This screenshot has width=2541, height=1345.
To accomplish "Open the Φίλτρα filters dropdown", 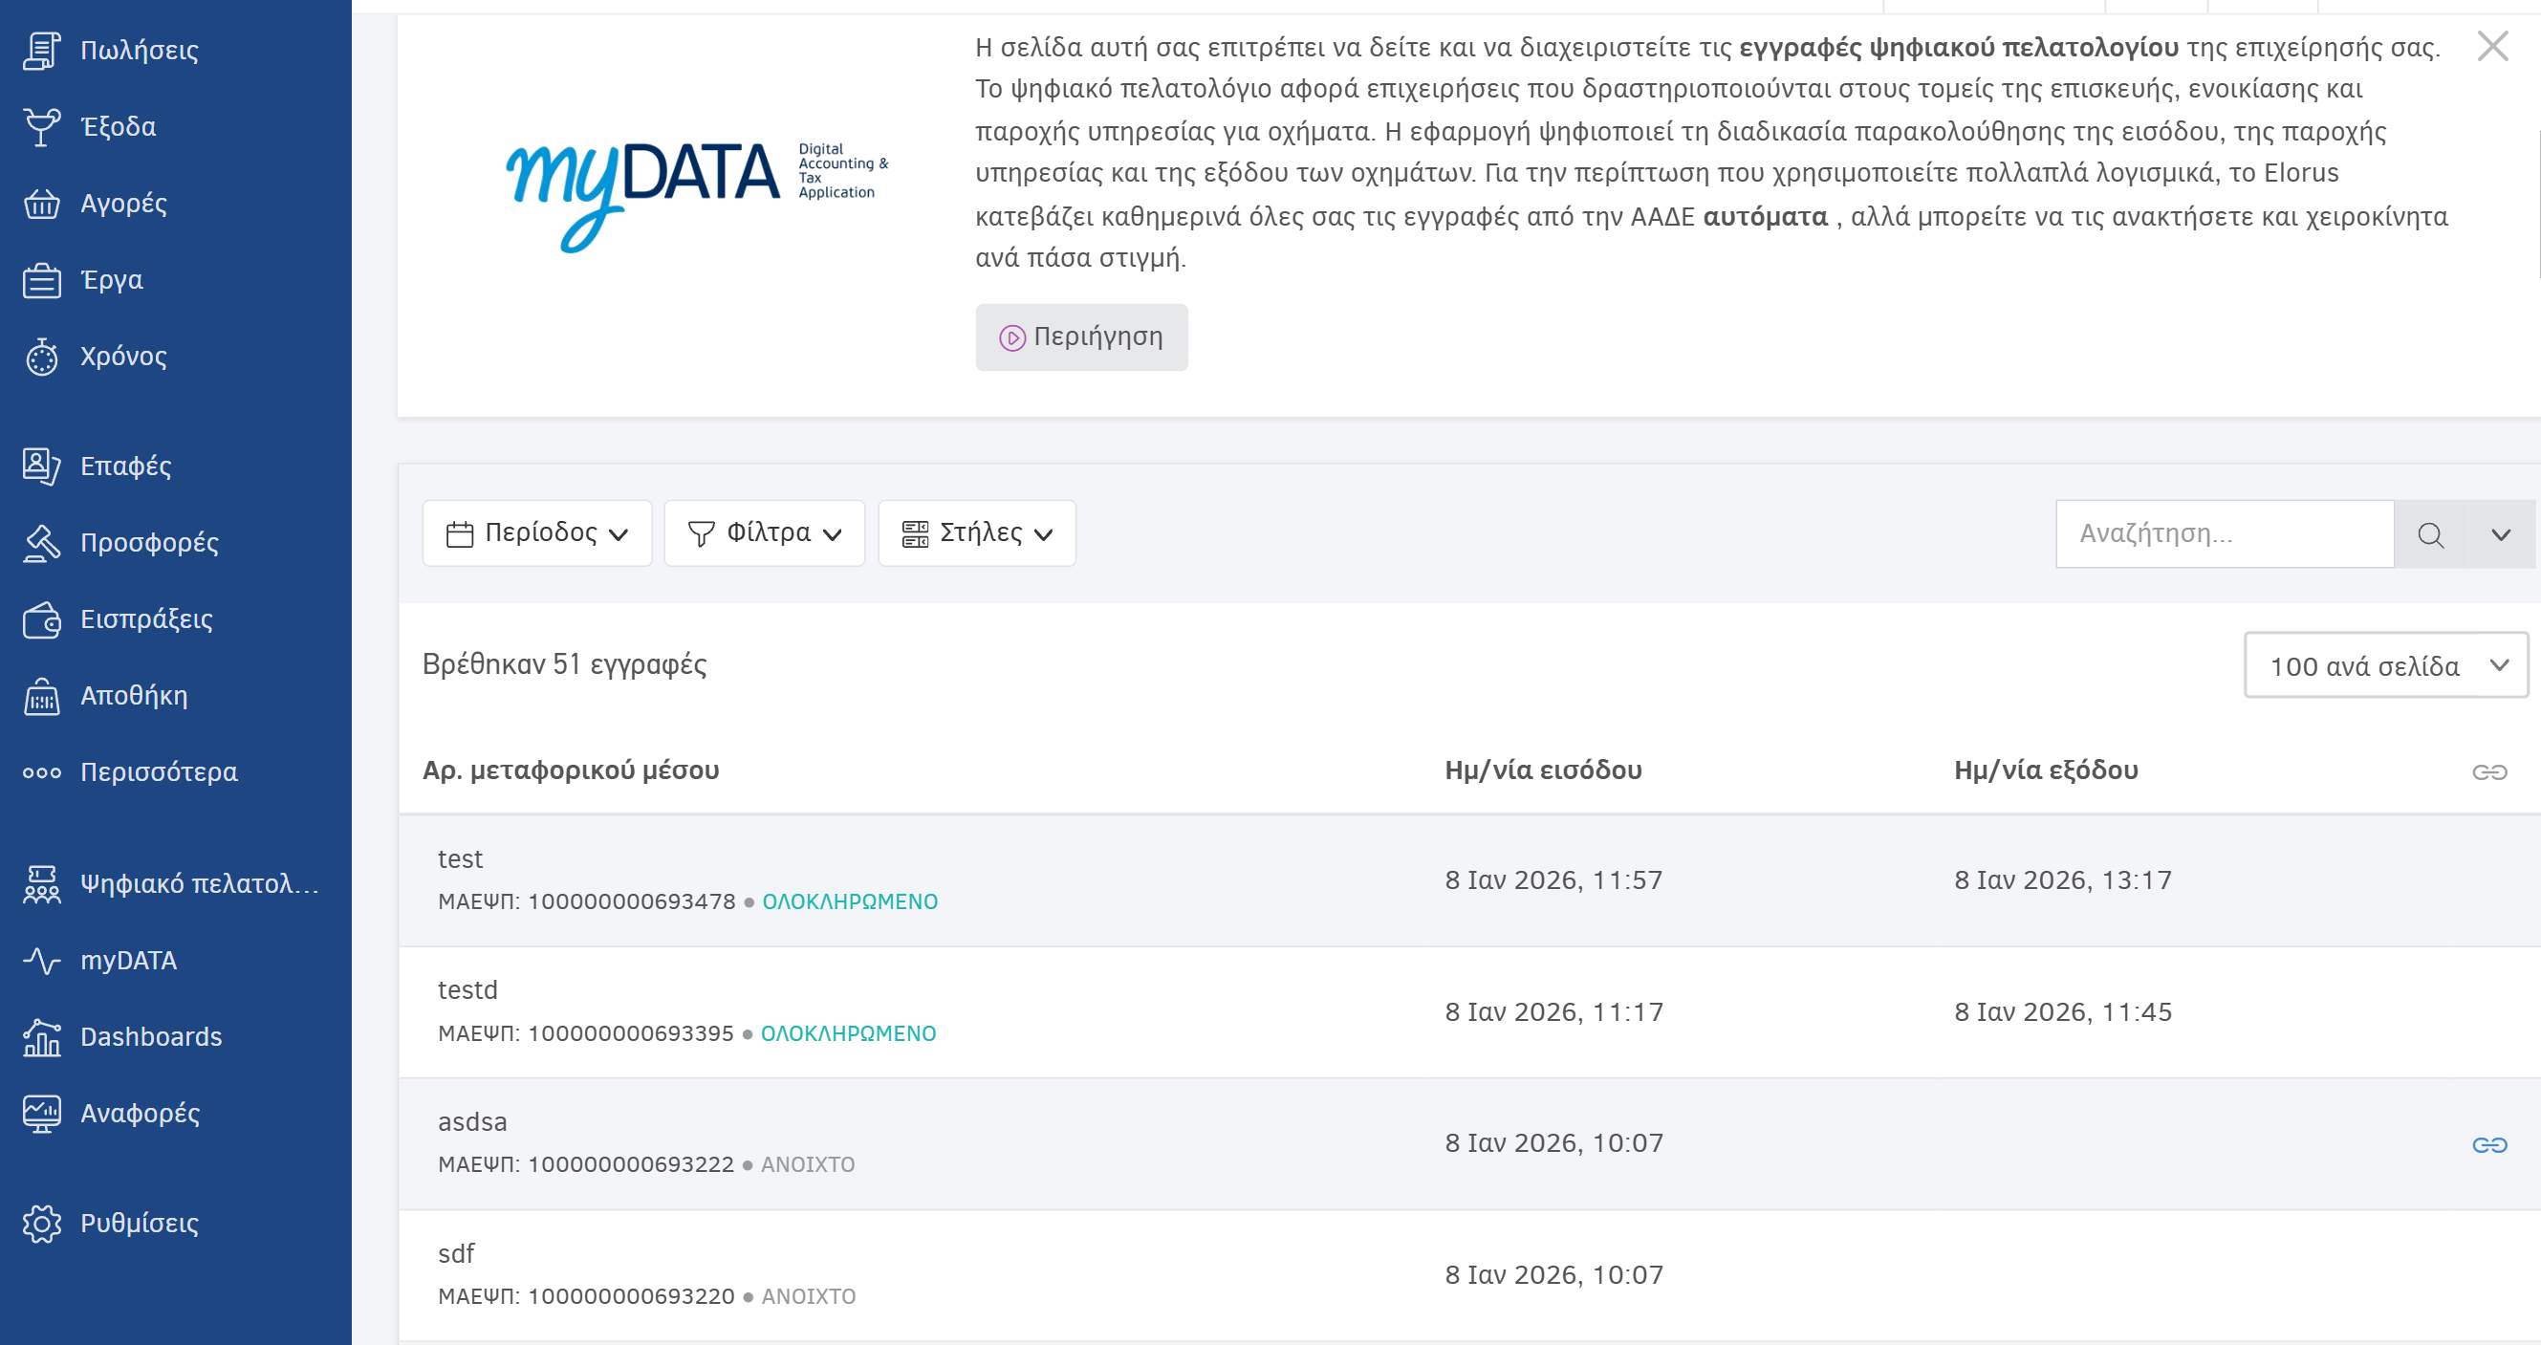I will [765, 533].
